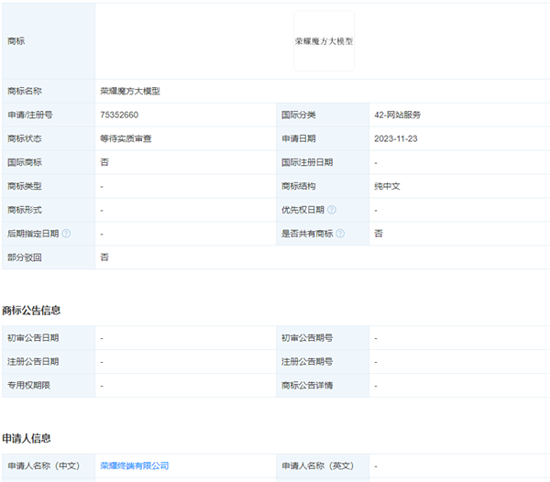Viewport: 550px width, 482px height.
Task: Click help icon beside 是否共有商标
Action: point(340,234)
